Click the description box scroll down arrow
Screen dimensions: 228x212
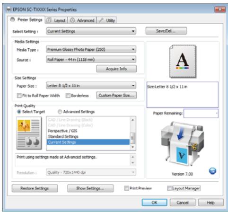point(132,163)
